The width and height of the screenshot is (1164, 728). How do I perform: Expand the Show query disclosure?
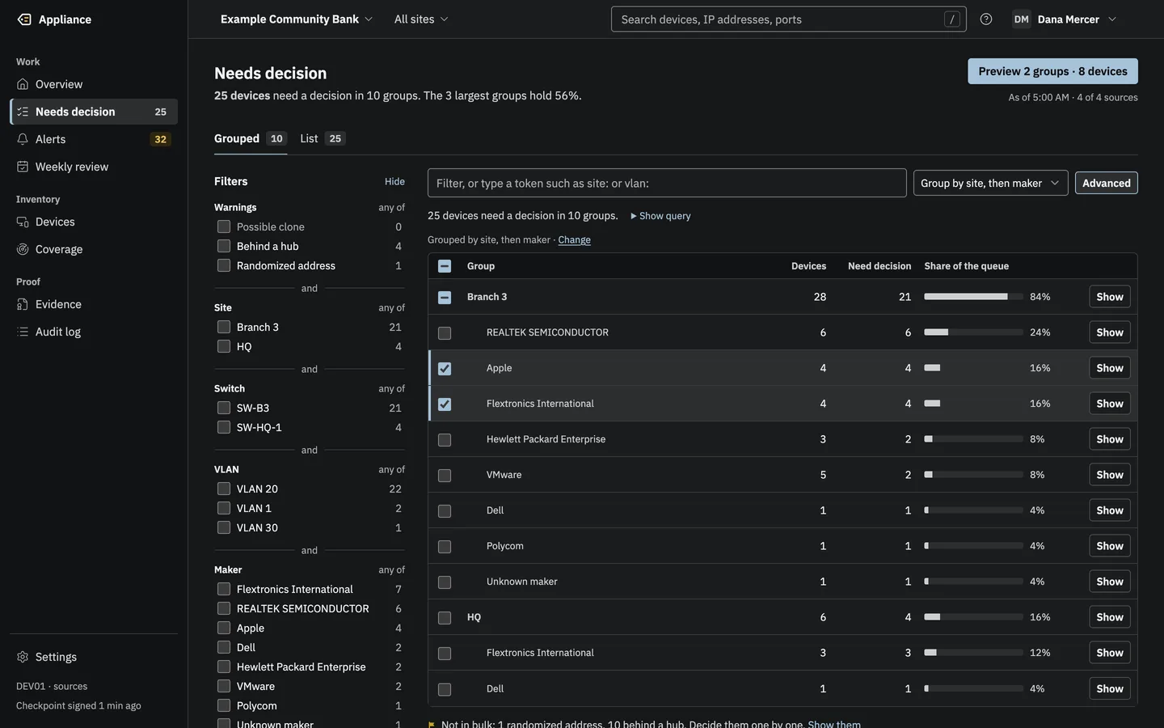(660, 216)
